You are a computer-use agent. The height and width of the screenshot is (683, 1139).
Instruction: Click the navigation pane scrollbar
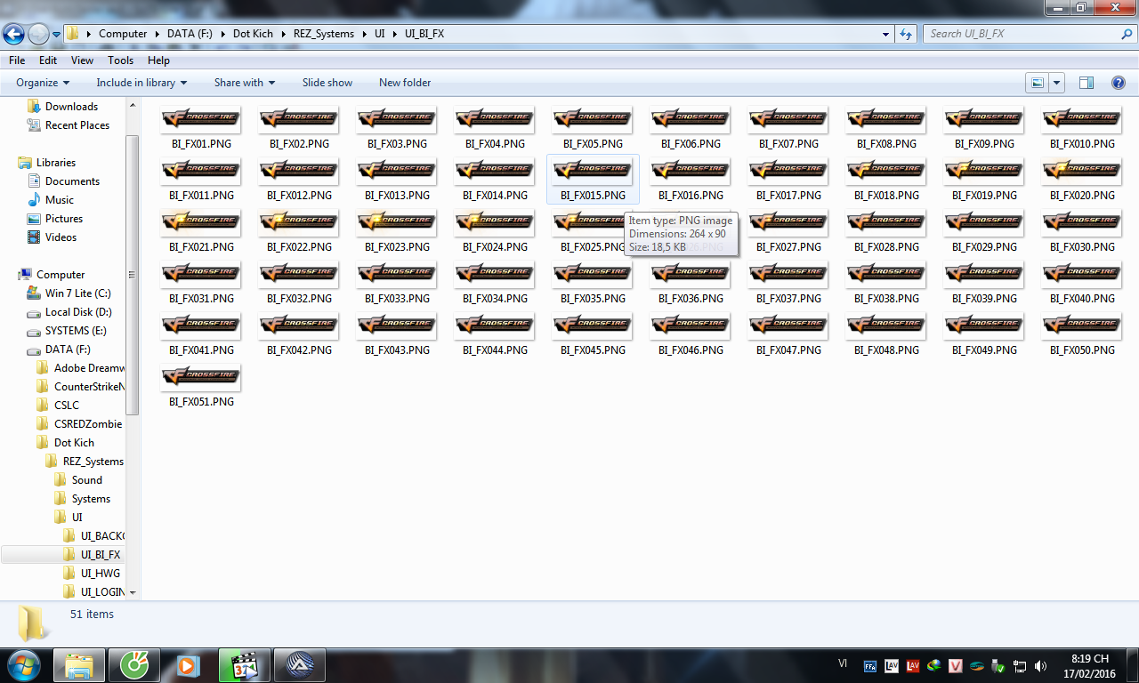tap(133, 276)
